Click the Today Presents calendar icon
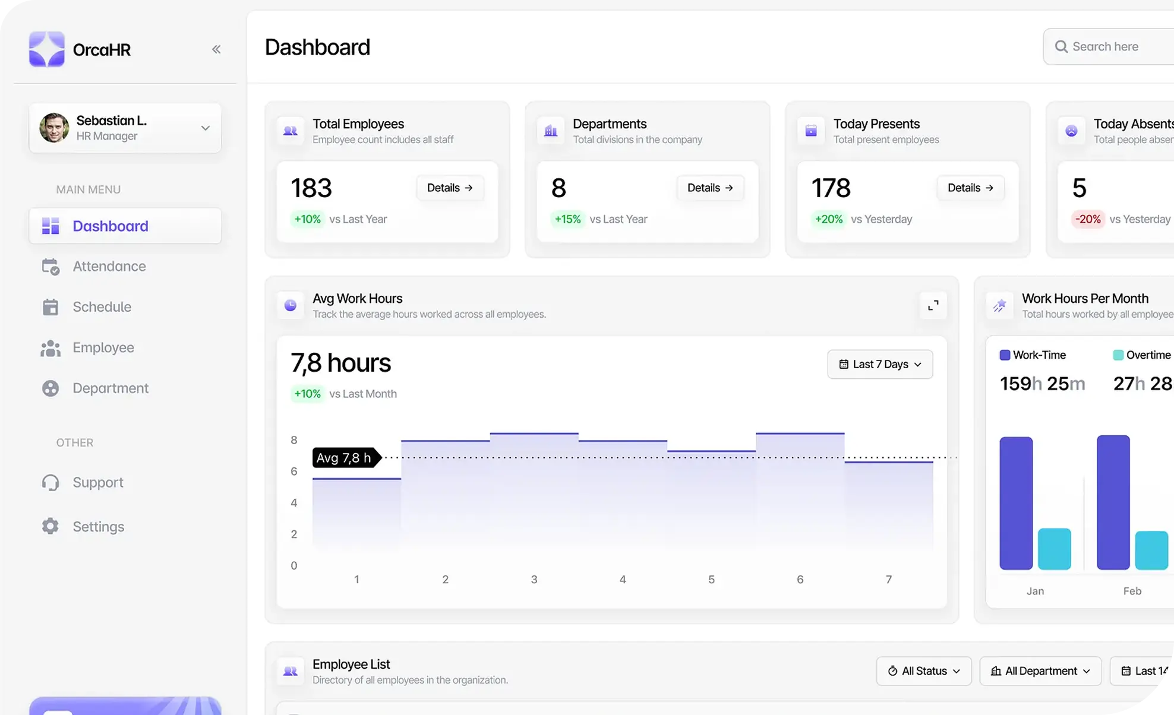The image size is (1174, 715). [x=811, y=131]
